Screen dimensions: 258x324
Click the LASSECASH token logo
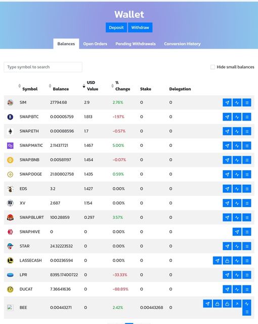click(x=10, y=261)
